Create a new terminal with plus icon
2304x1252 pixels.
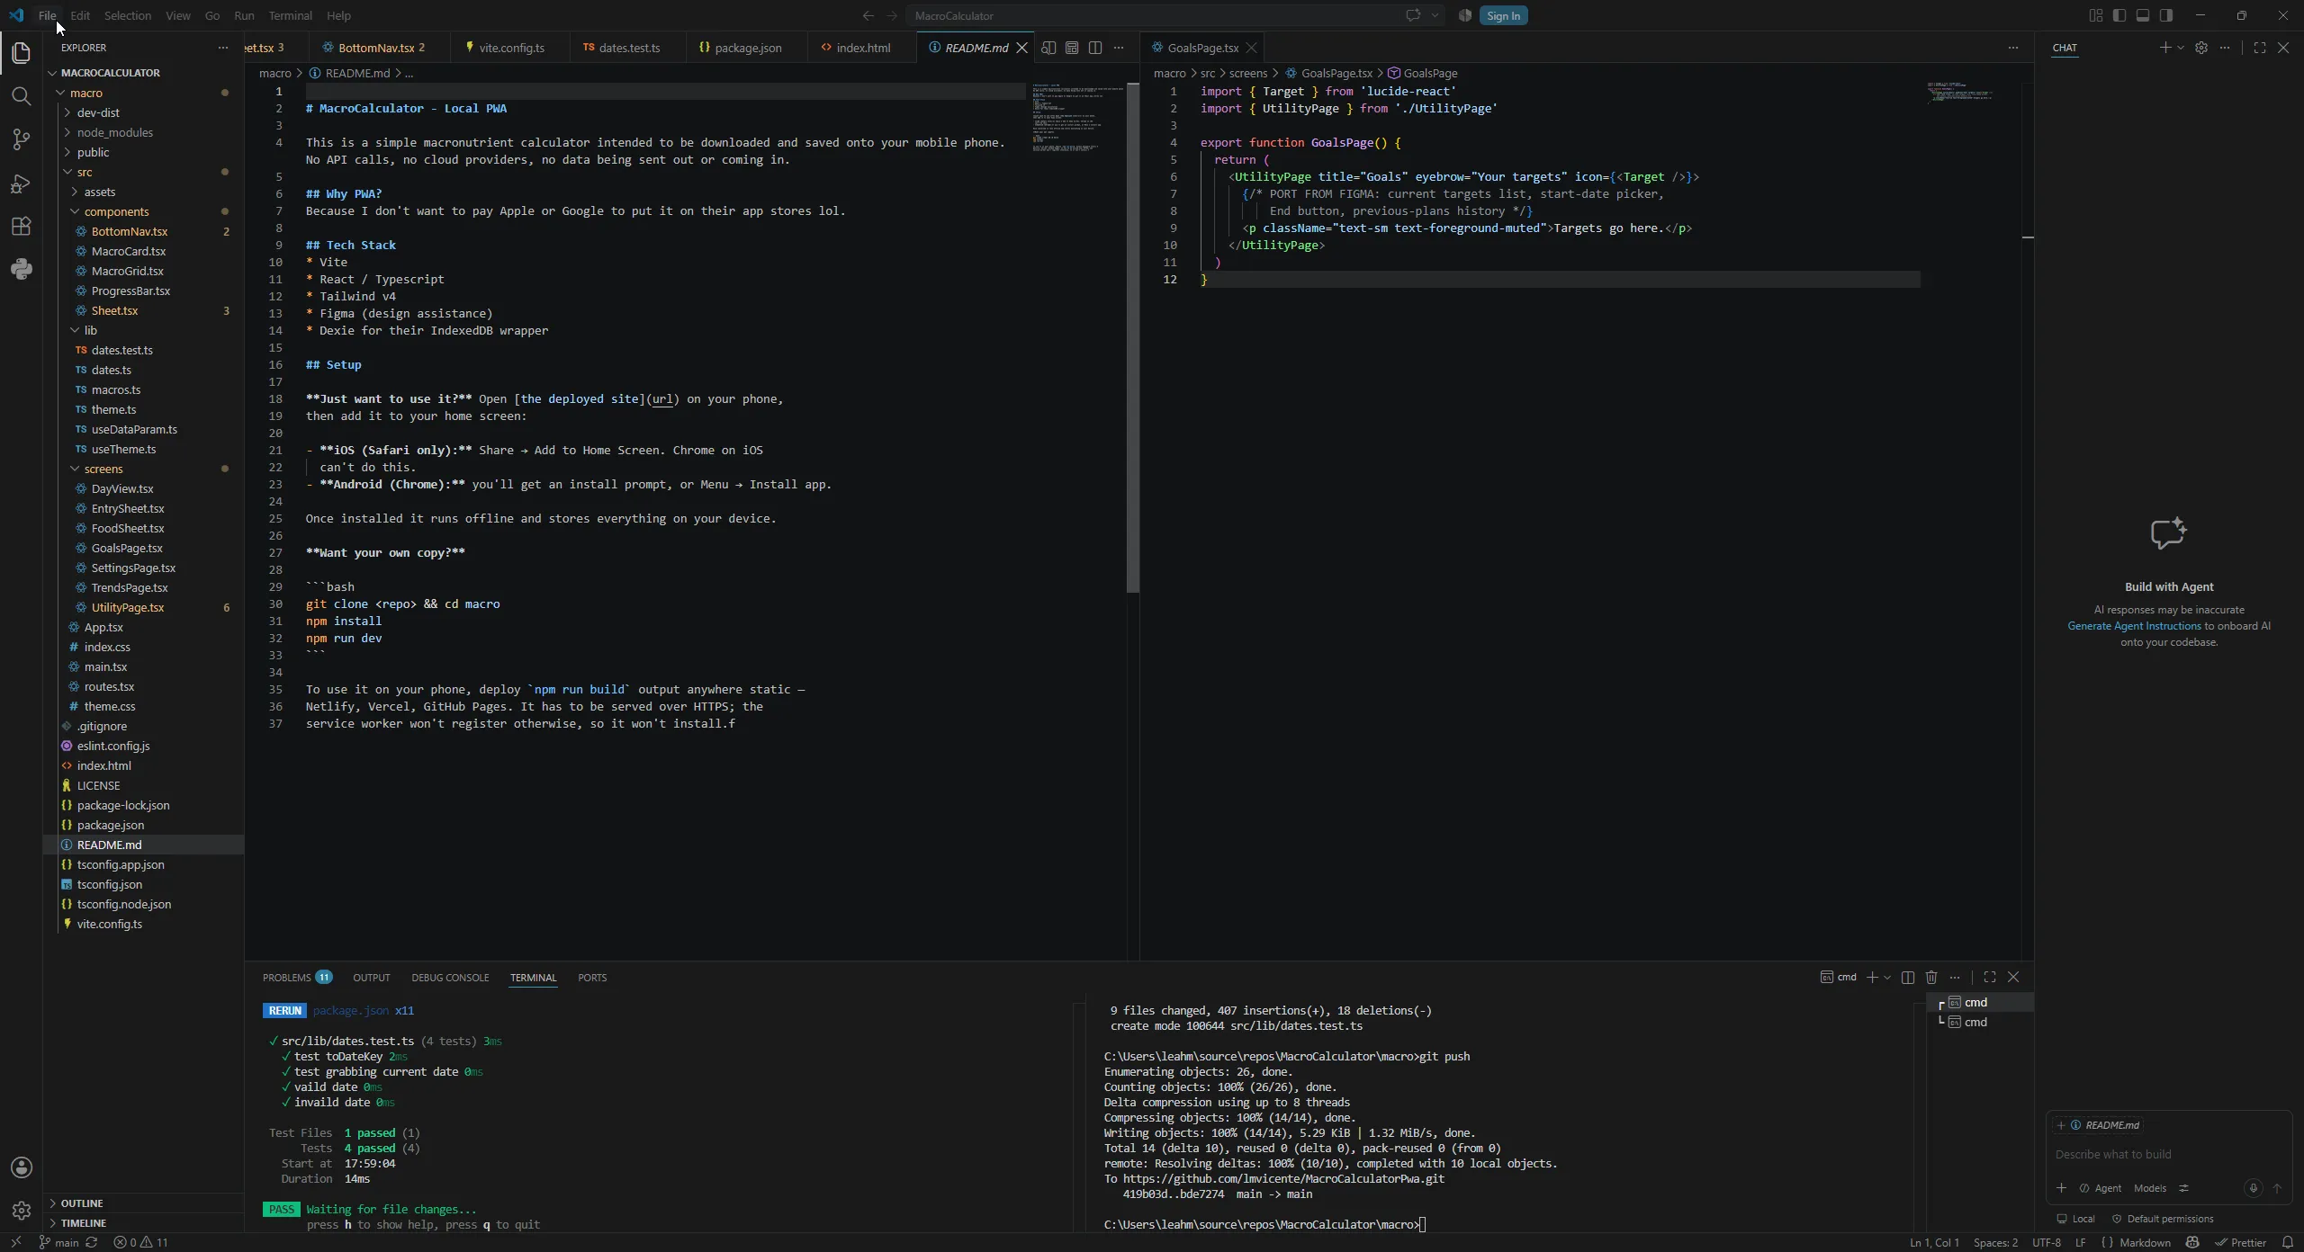click(1872, 977)
